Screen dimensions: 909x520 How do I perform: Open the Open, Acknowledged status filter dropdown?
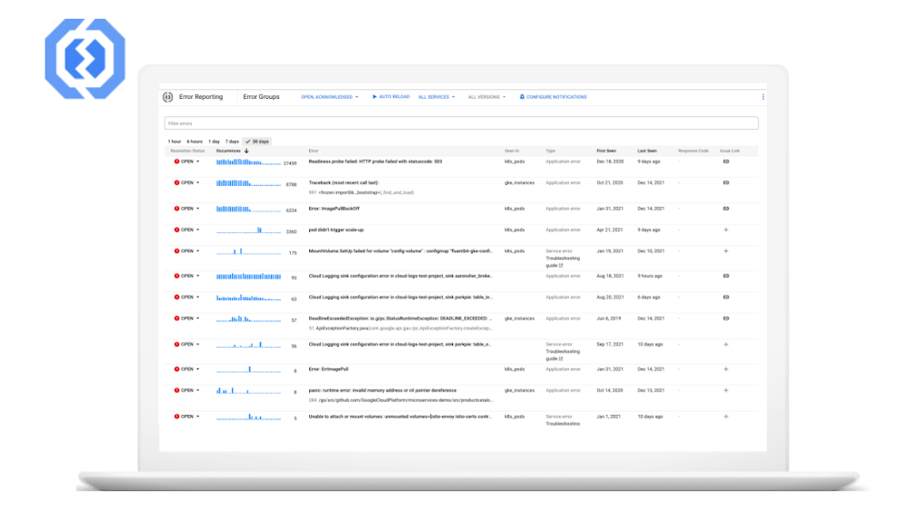(x=330, y=97)
